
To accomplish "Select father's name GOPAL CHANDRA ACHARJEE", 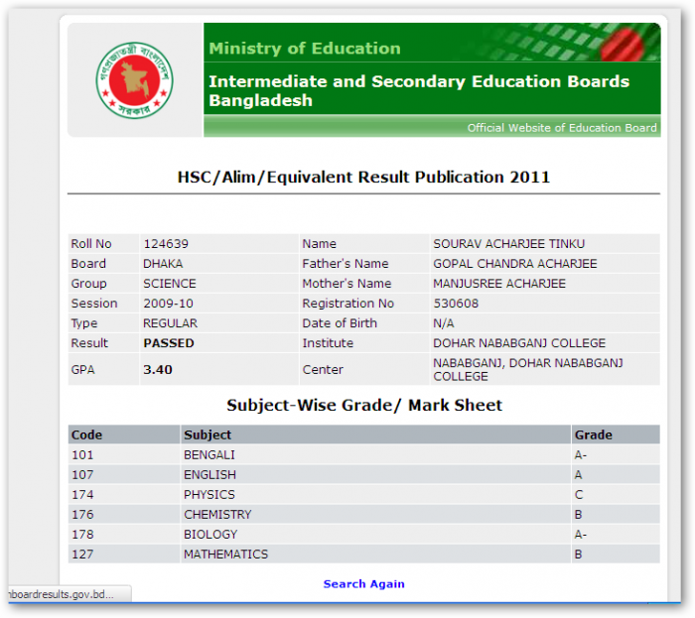I will (515, 264).
